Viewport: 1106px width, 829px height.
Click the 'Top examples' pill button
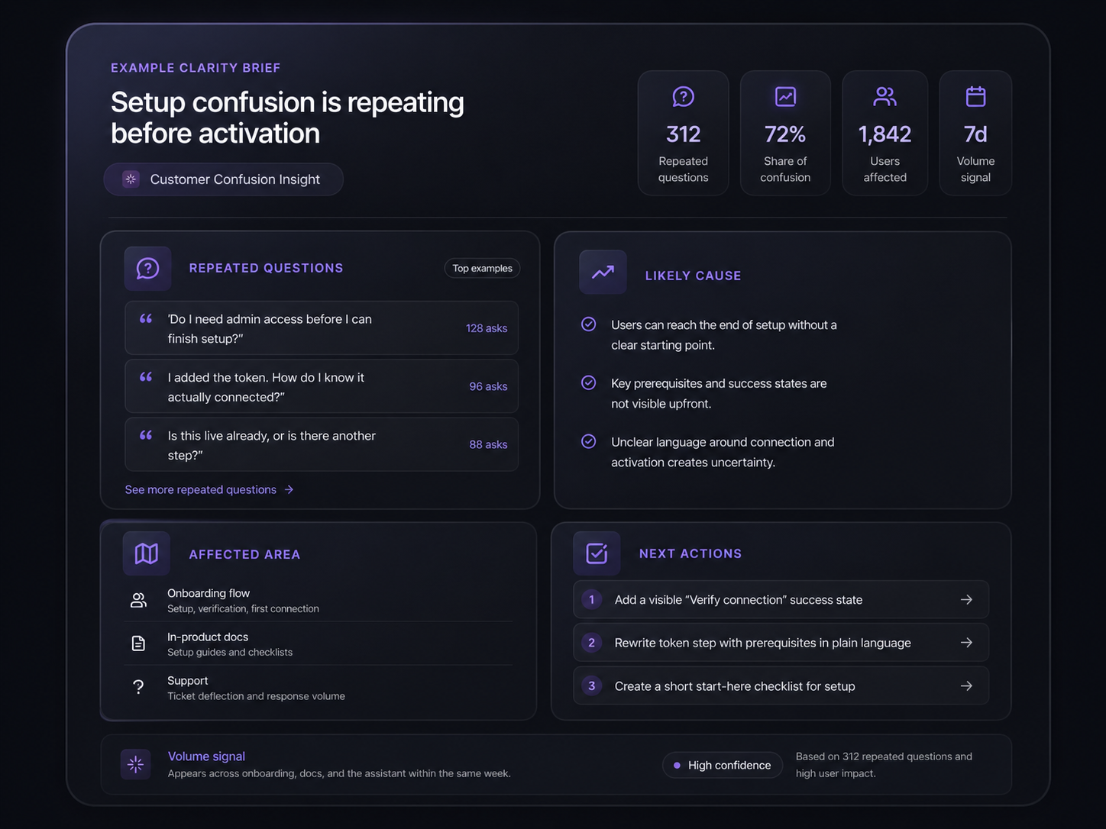[482, 269]
